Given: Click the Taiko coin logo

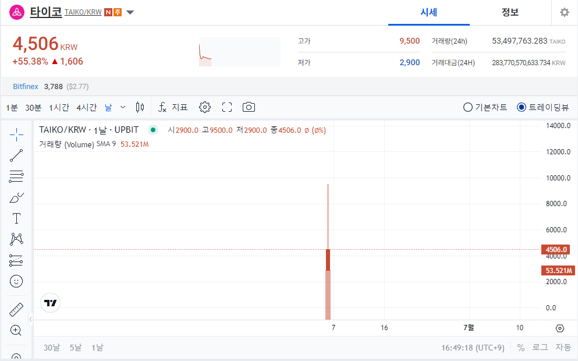Looking at the screenshot, I should pos(16,12).
